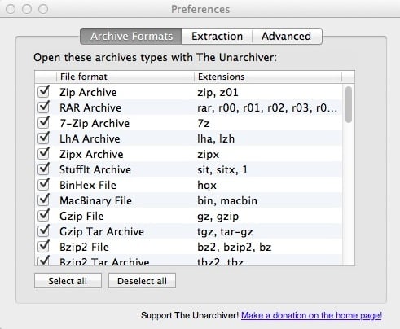
Task: Uncheck the Zip Archive checkbox
Action: click(x=43, y=92)
